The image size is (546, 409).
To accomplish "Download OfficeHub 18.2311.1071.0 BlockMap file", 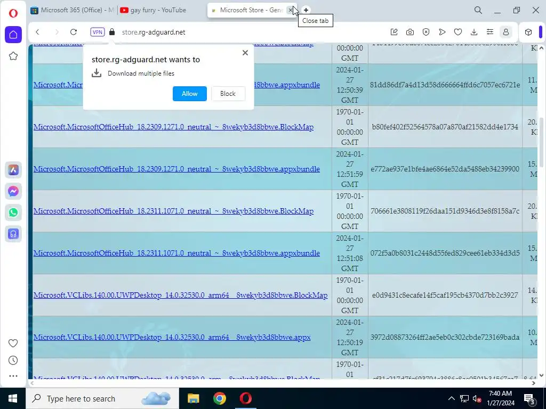I will (173, 211).
